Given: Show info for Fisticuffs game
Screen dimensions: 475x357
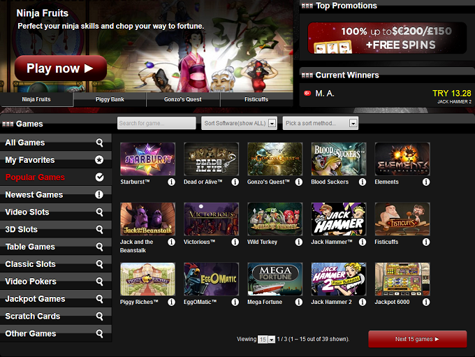Looking at the screenshot, I should [426, 242].
